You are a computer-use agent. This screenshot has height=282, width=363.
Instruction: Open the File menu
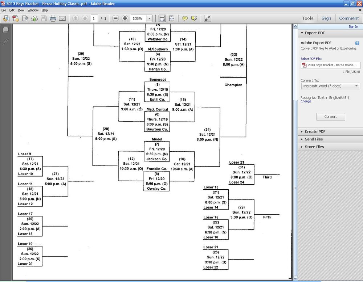[x=4, y=10]
